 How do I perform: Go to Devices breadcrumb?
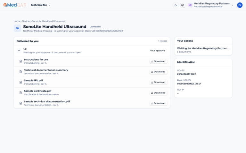pos(26,21)
